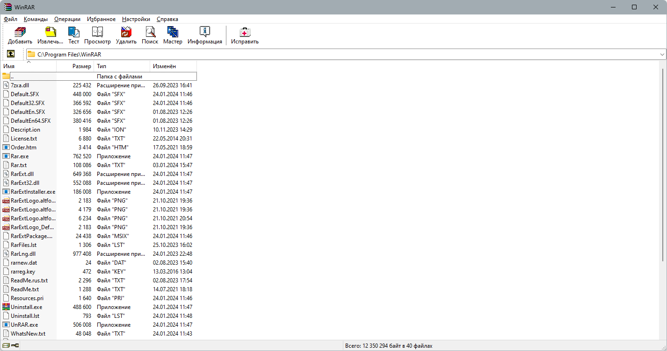Select the RarExtPackage.... file name
This screenshot has height=351, width=667.
point(32,236)
